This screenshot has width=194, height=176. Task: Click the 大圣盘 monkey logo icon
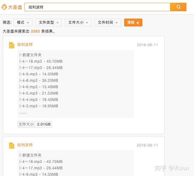4,7
